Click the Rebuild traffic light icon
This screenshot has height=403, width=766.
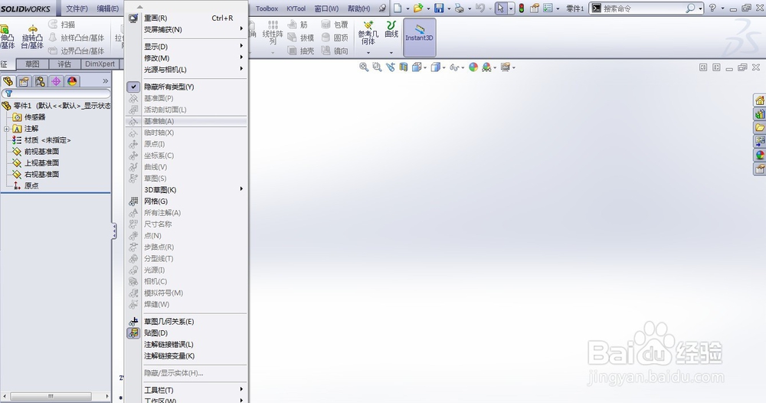tap(521, 8)
